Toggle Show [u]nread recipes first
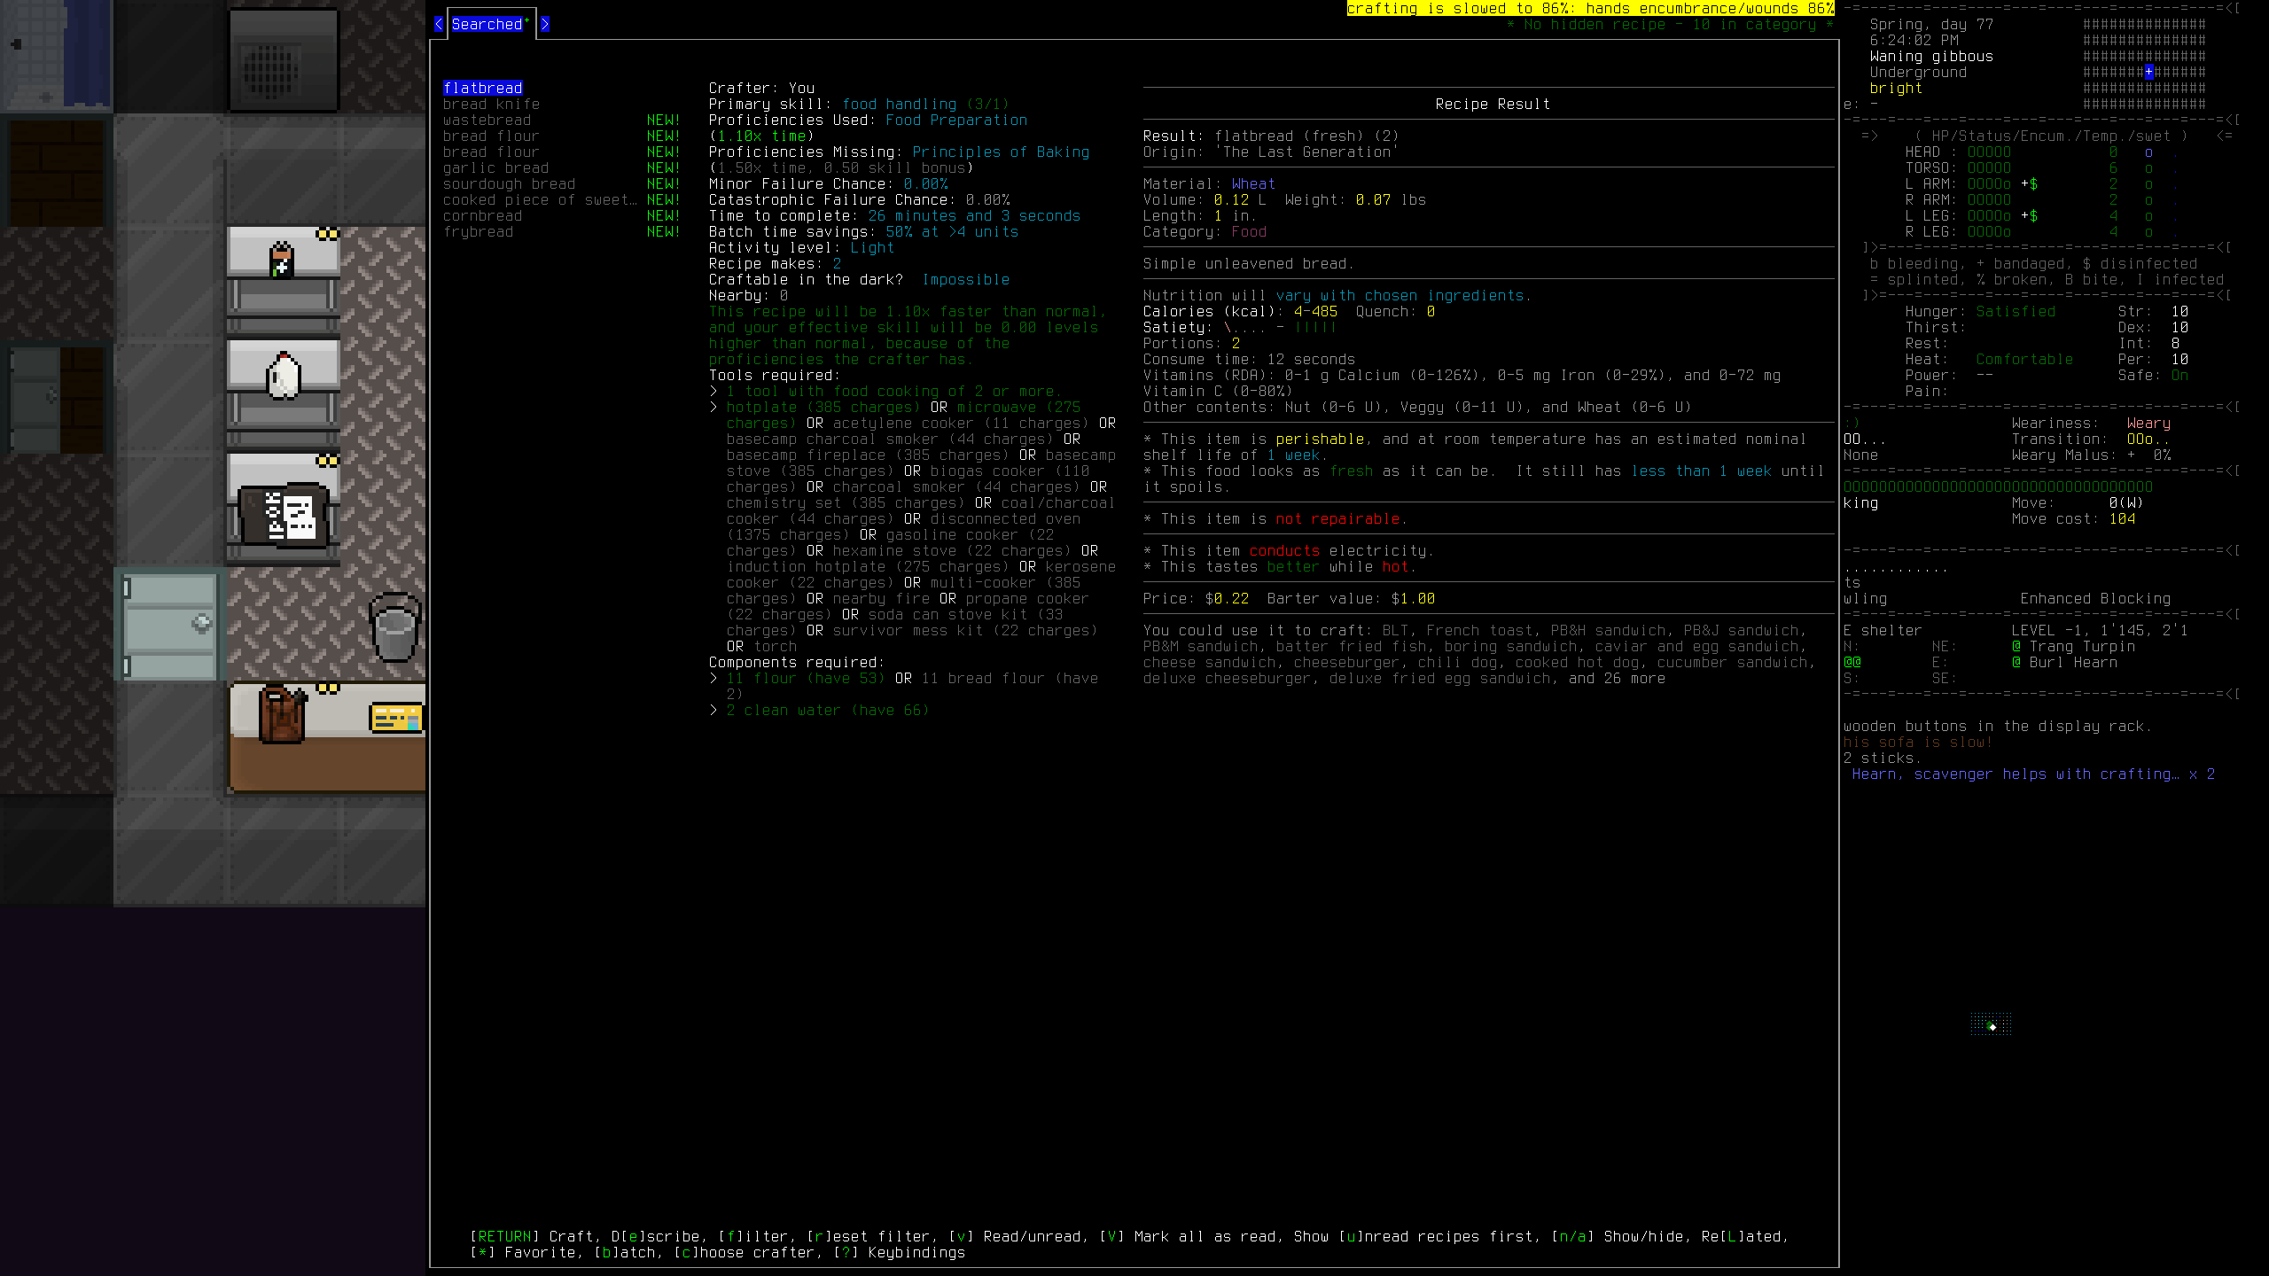 pos(1414,1236)
